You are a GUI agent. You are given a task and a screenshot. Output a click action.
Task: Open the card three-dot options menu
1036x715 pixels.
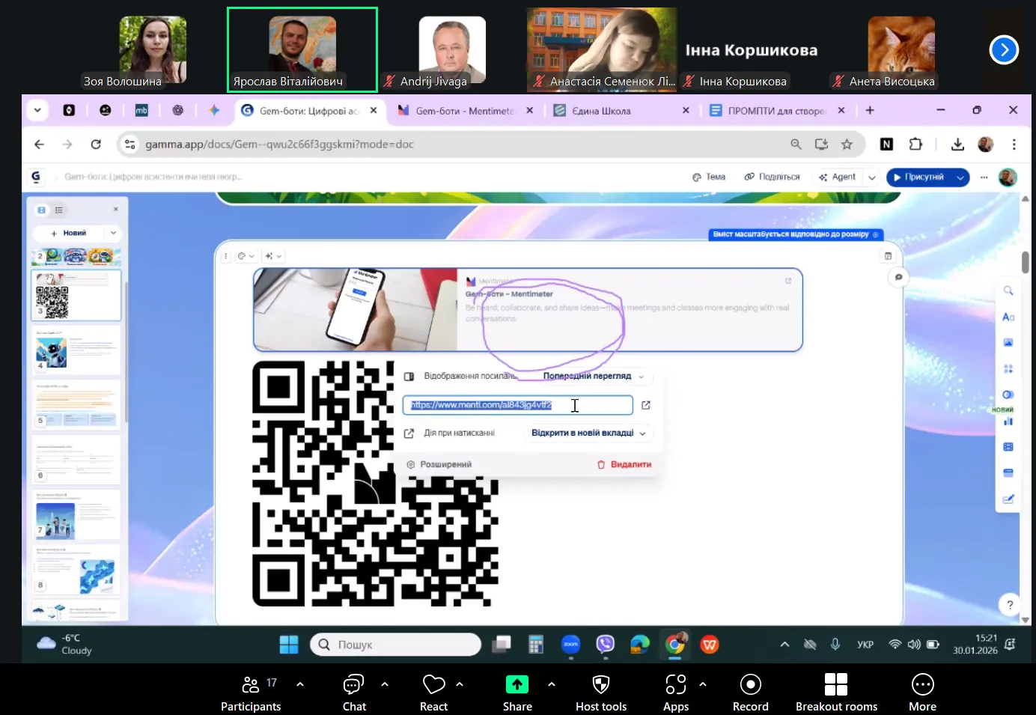click(x=225, y=256)
